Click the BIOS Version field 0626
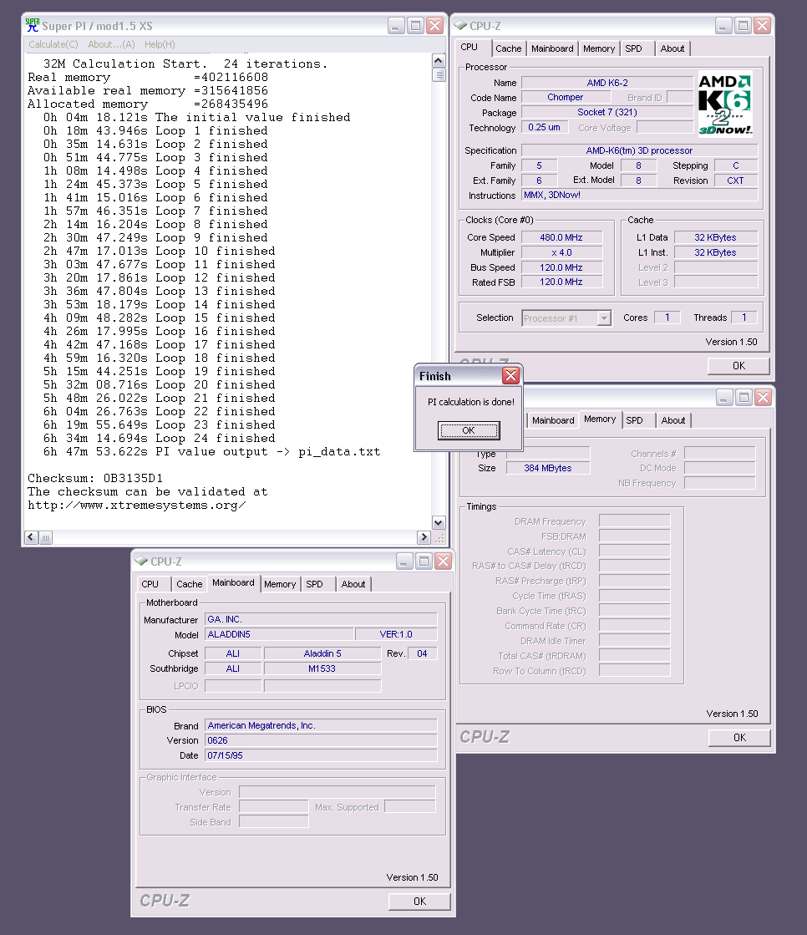Screen dimensions: 807x935 pos(321,740)
